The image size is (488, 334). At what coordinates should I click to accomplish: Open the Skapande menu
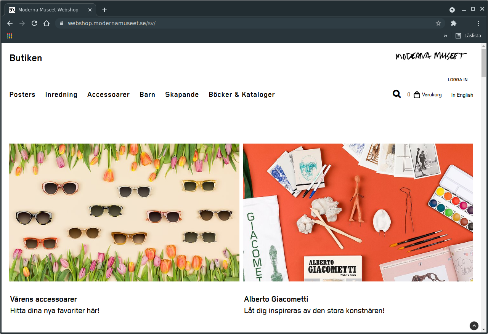tap(182, 94)
